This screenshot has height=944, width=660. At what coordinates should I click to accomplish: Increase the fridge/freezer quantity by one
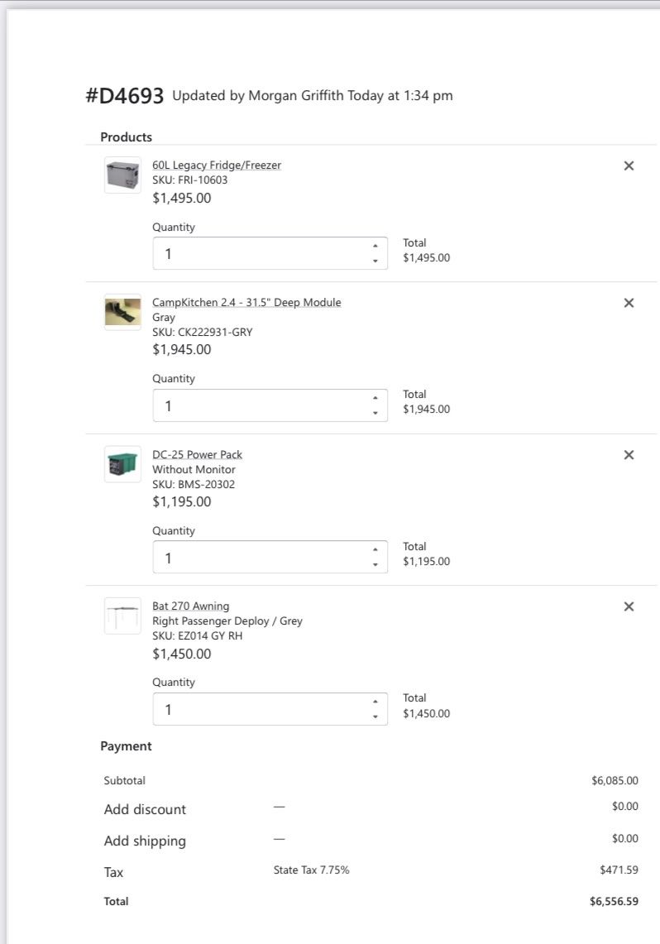375,246
